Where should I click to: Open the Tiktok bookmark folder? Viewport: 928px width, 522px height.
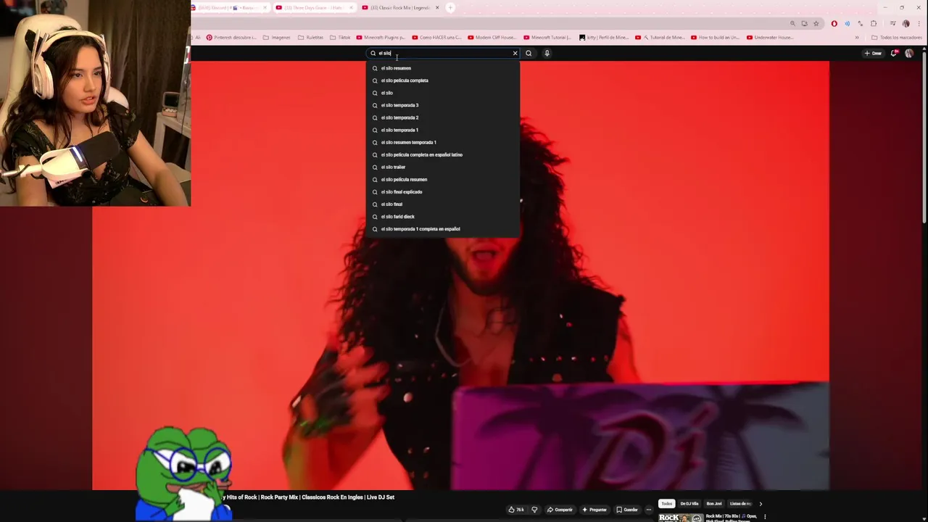(340, 38)
